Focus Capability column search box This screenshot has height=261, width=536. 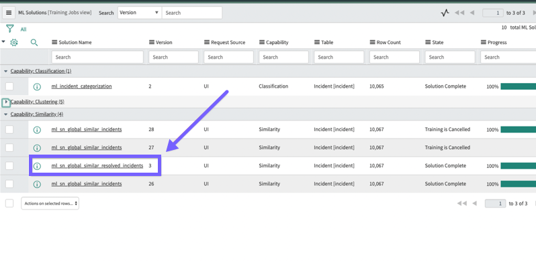point(283,57)
